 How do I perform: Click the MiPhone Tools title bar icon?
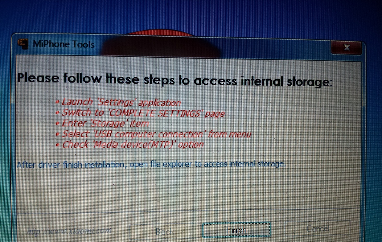point(23,44)
